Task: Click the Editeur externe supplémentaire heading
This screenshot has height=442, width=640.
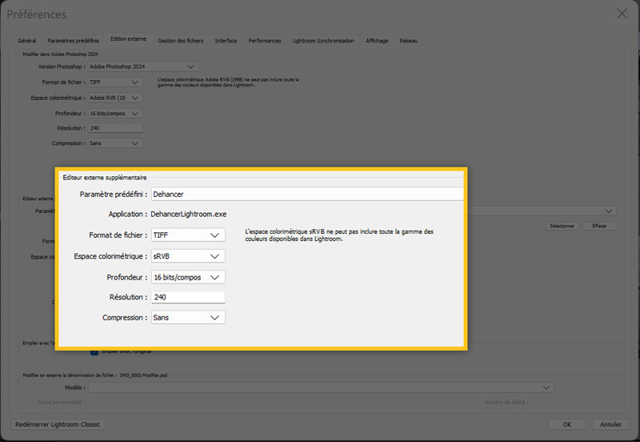Action: click(105, 177)
